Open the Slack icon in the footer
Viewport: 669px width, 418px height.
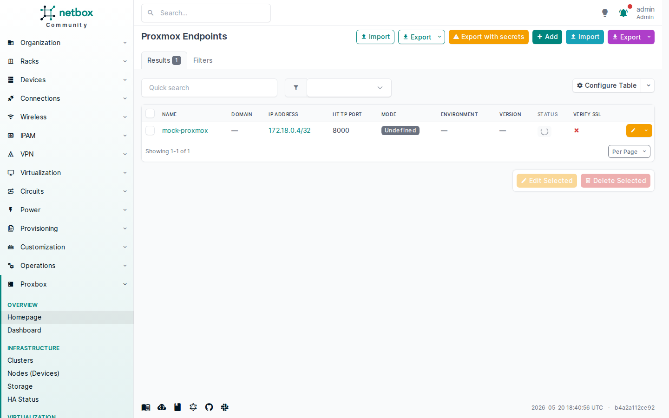pyautogui.click(x=225, y=407)
